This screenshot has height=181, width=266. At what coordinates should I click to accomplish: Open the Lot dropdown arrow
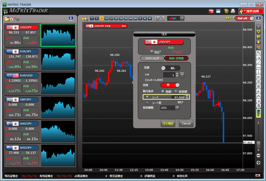tap(182, 75)
